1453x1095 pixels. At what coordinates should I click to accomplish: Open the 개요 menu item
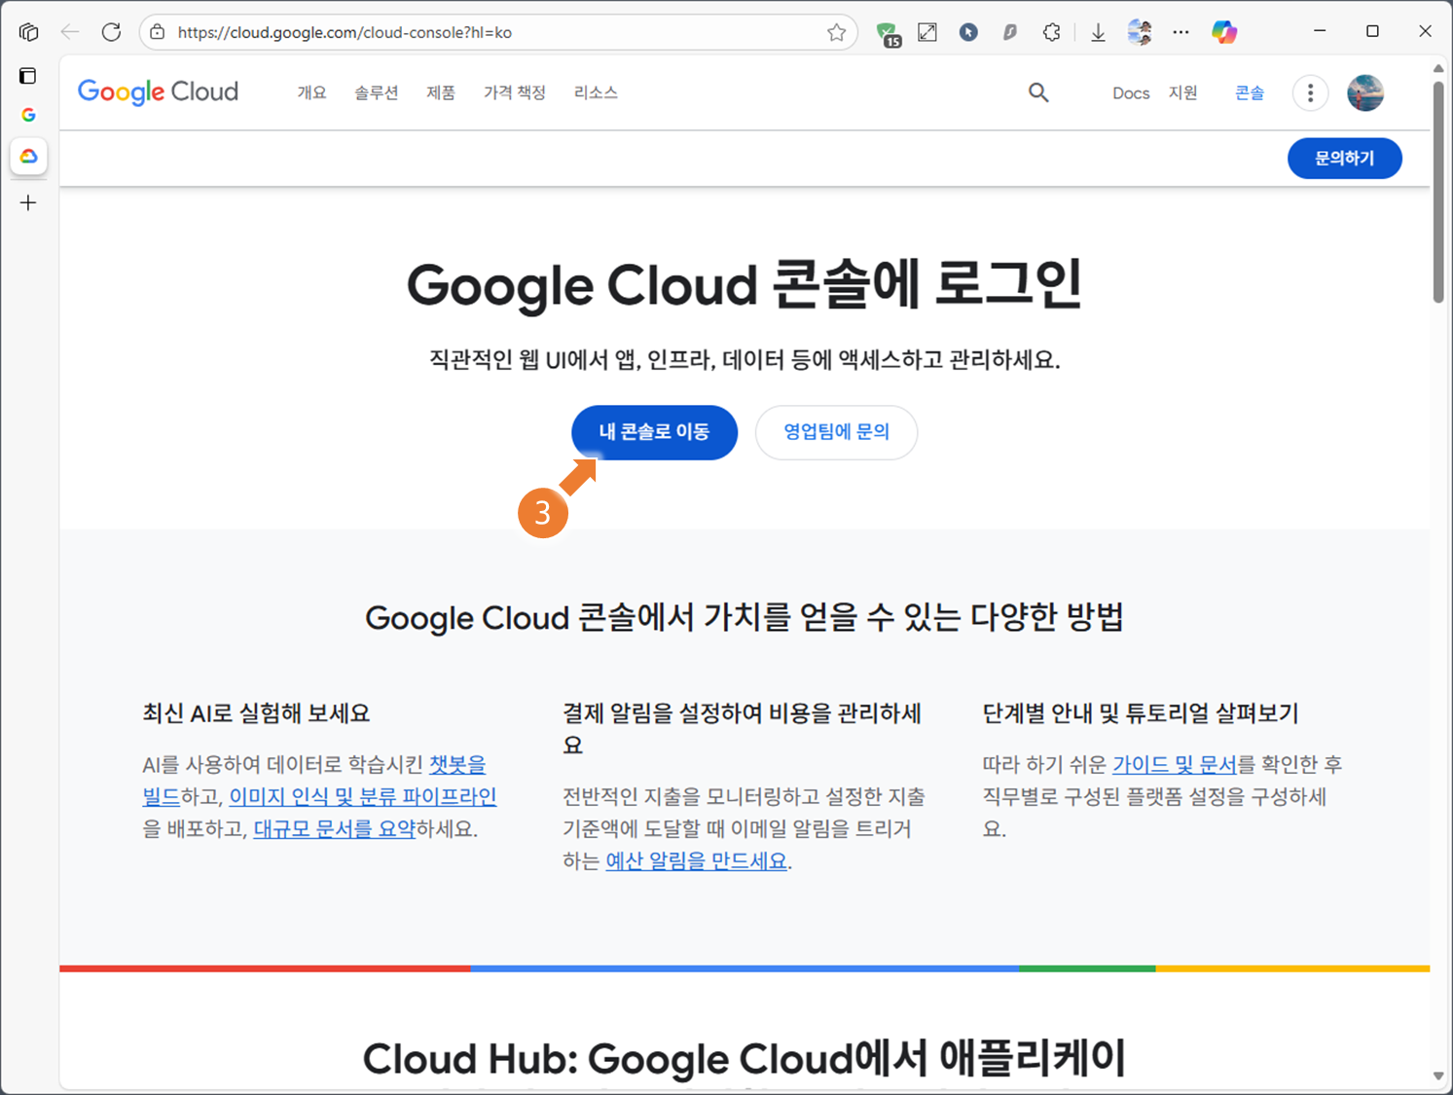tap(311, 92)
